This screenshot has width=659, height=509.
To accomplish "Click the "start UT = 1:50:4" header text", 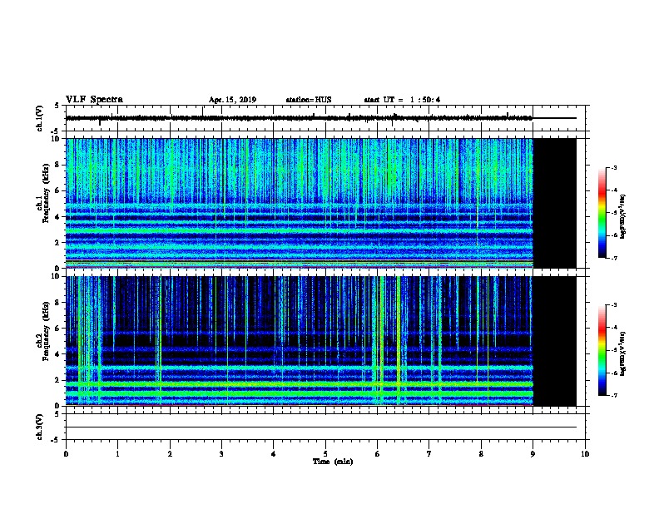I will [x=402, y=100].
